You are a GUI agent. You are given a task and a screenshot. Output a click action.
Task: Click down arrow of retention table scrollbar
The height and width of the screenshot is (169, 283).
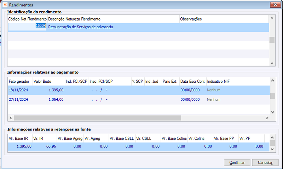[272, 149]
